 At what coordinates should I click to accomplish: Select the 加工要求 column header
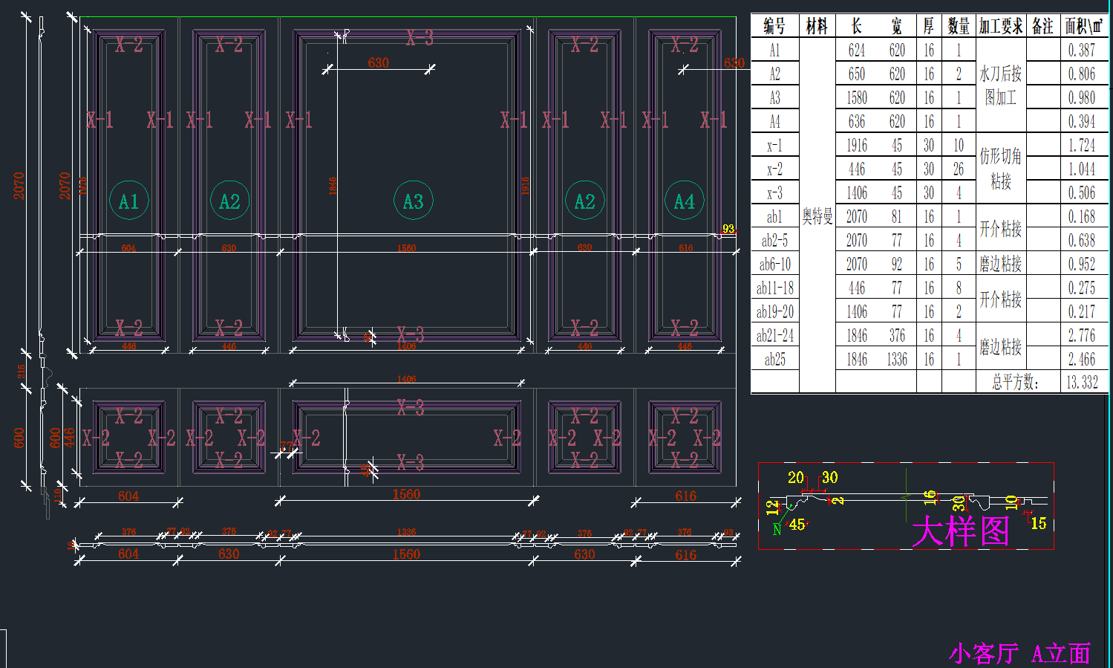click(1000, 27)
